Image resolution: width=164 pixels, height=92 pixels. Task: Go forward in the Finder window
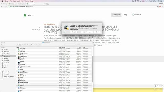[4, 45]
